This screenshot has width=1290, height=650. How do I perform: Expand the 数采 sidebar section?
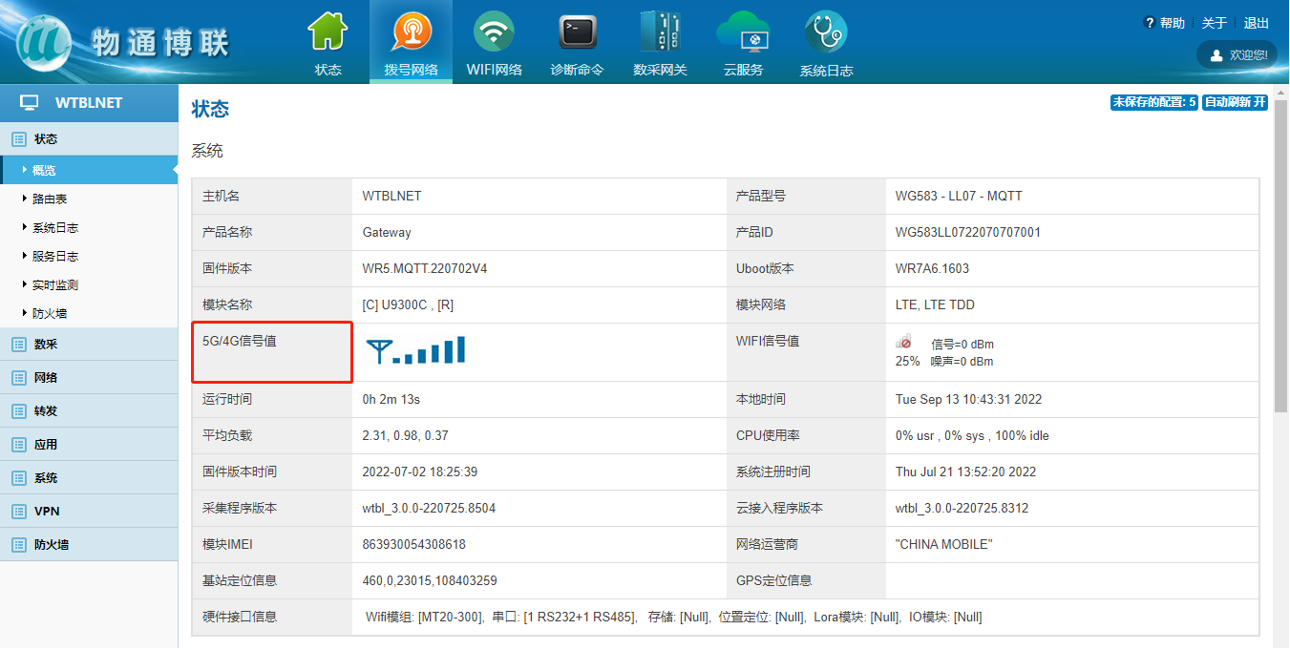click(46, 344)
